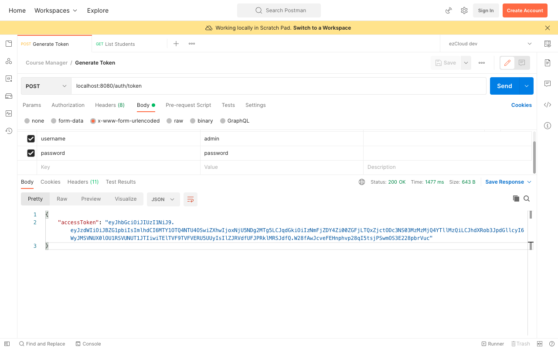
Task: Open Monitors sidebar icon
Action: coord(9,113)
